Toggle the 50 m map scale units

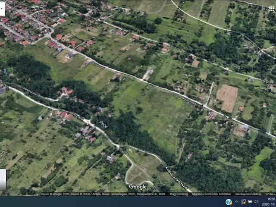tap(271, 194)
